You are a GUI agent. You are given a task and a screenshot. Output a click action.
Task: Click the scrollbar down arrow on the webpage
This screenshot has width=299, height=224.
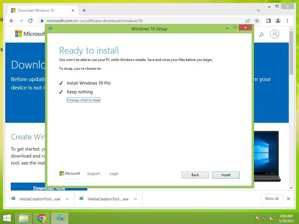pyautogui.click(x=291, y=188)
